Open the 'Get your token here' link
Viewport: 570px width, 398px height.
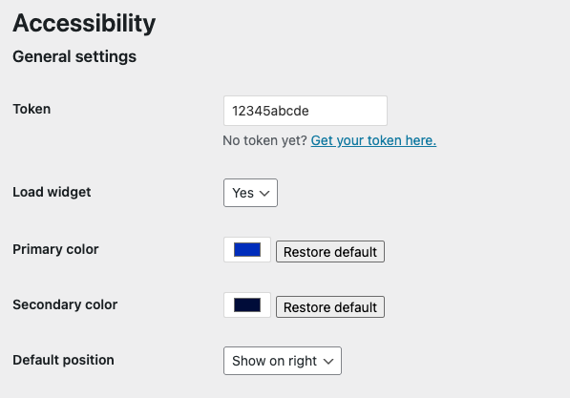pyautogui.click(x=373, y=140)
